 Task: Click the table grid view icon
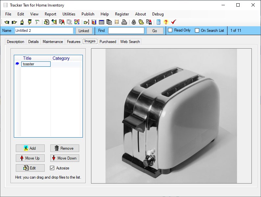click(x=102, y=22)
